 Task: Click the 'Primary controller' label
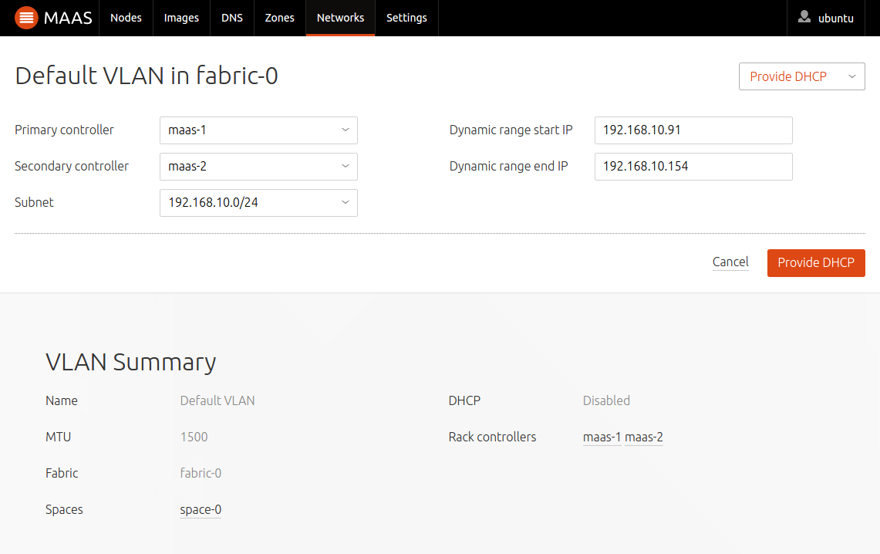point(64,130)
